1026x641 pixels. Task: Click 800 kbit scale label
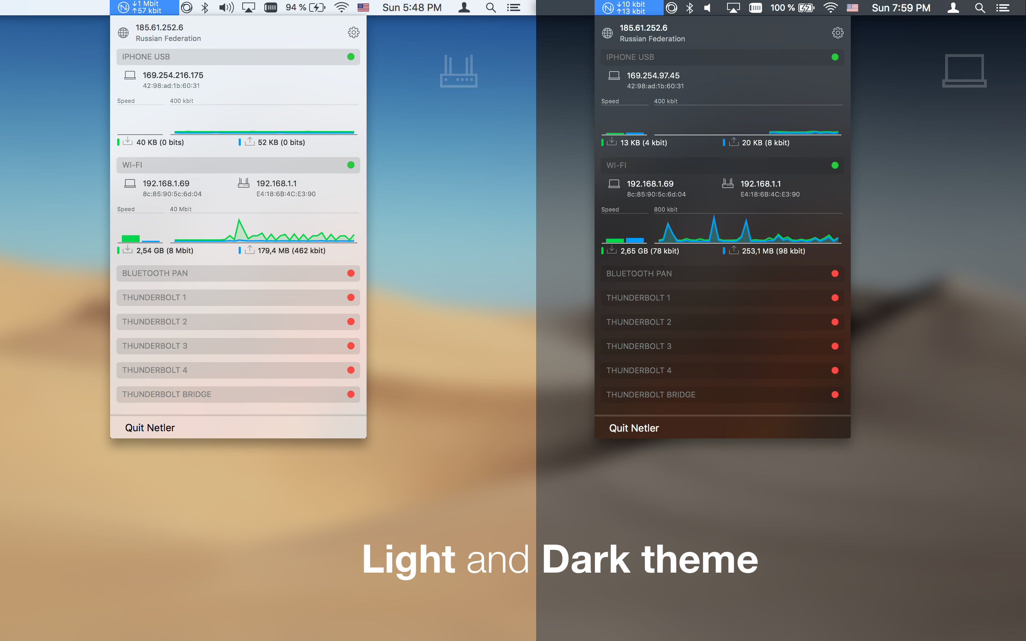coord(665,209)
